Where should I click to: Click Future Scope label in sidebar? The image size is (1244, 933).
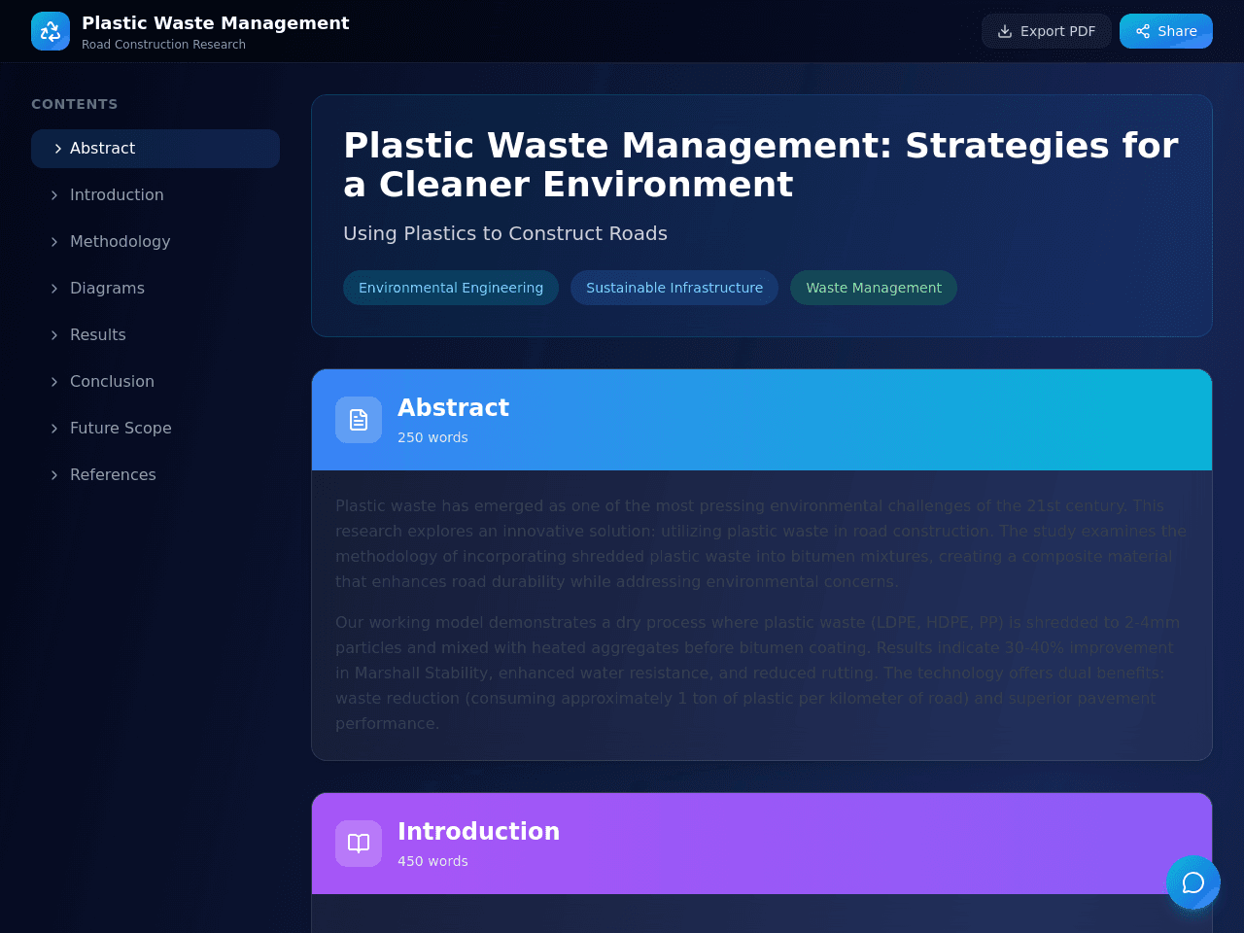(121, 429)
